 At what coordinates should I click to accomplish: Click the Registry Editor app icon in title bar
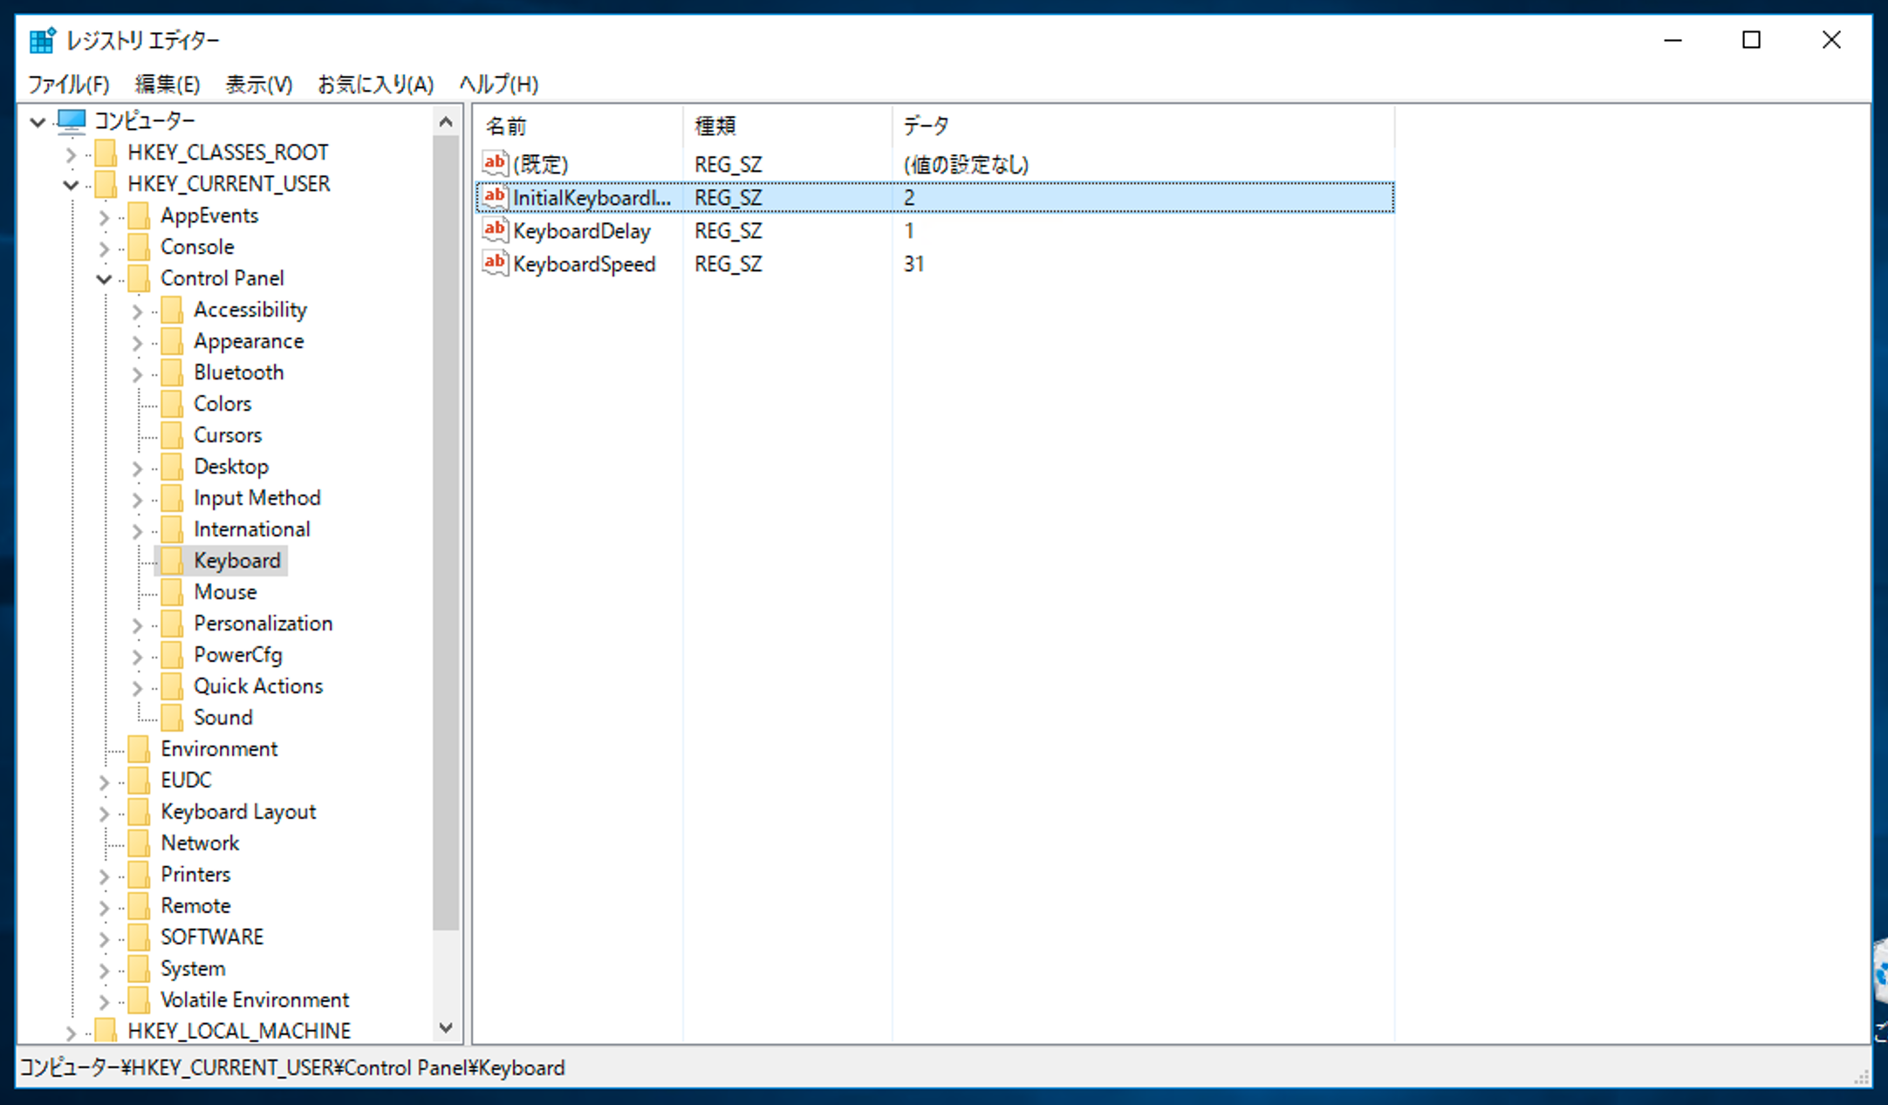coord(42,40)
